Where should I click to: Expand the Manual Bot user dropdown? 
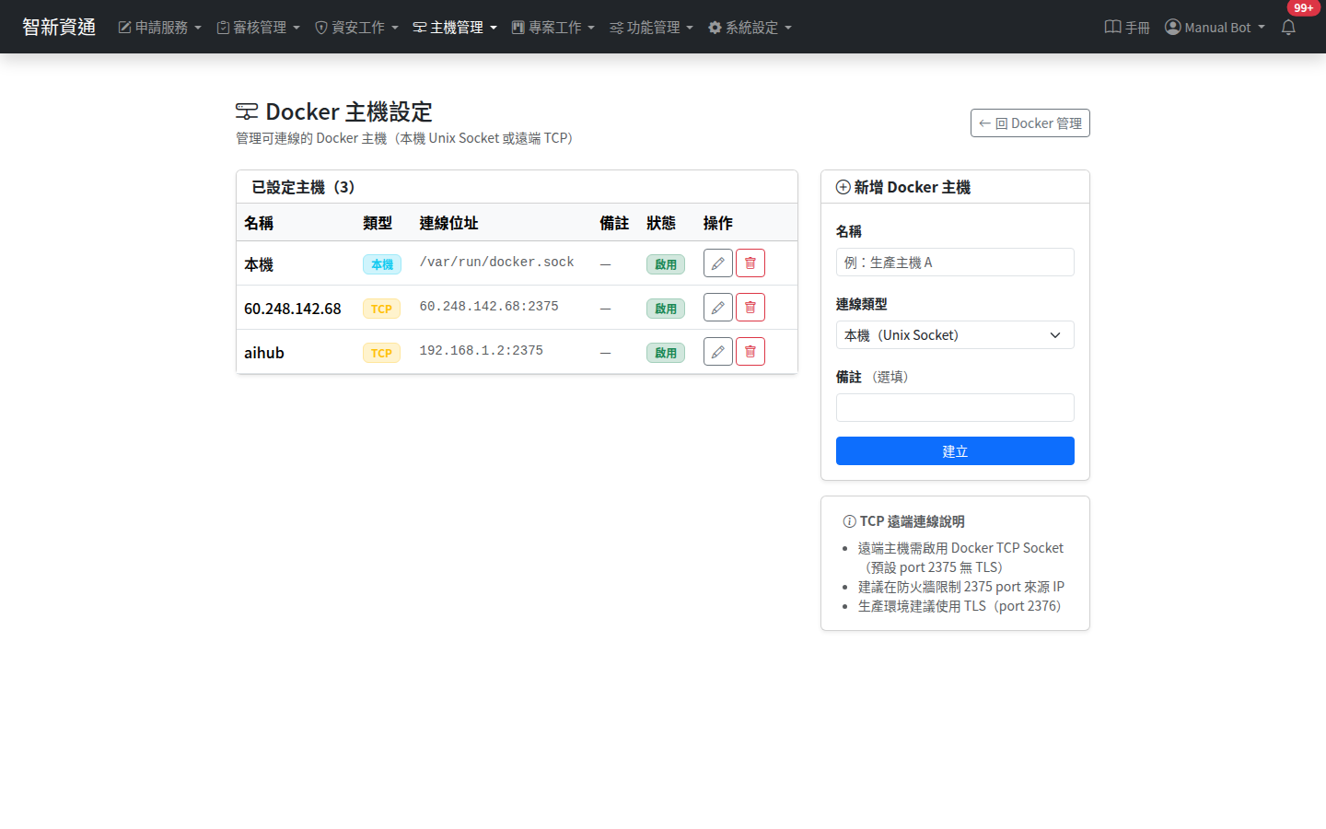coord(1215,28)
